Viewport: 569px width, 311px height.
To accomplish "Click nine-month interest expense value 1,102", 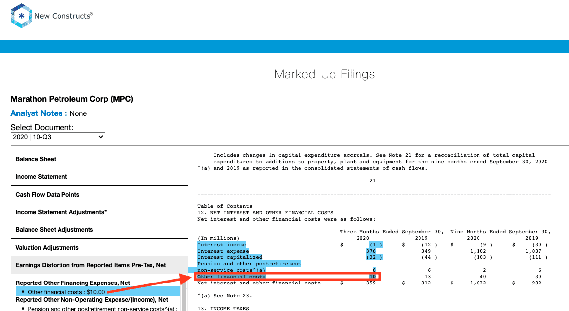I will point(478,251).
